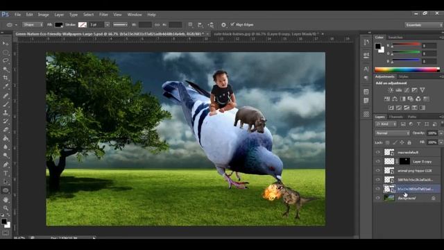Switch to the cute black babies document tab
The width and height of the screenshot is (444, 250).
[266, 34]
